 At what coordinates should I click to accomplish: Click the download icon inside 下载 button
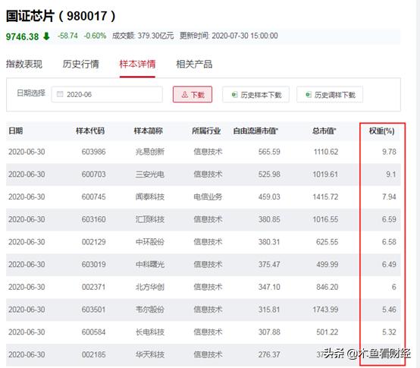[184, 95]
